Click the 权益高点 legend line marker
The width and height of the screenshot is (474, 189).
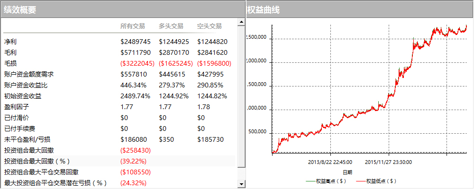[x=311, y=181]
